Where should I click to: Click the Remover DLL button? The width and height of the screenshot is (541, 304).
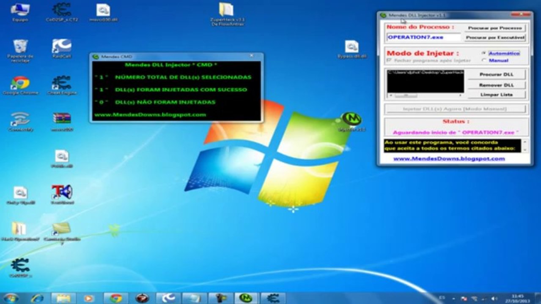[x=497, y=85]
